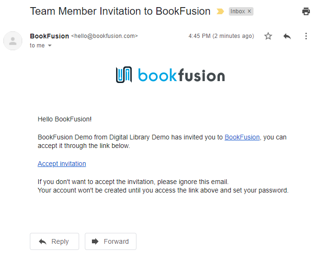Follow the BookFusion hyperlink in body
Image resolution: width=317 pixels, height=258 pixels.
click(242, 137)
